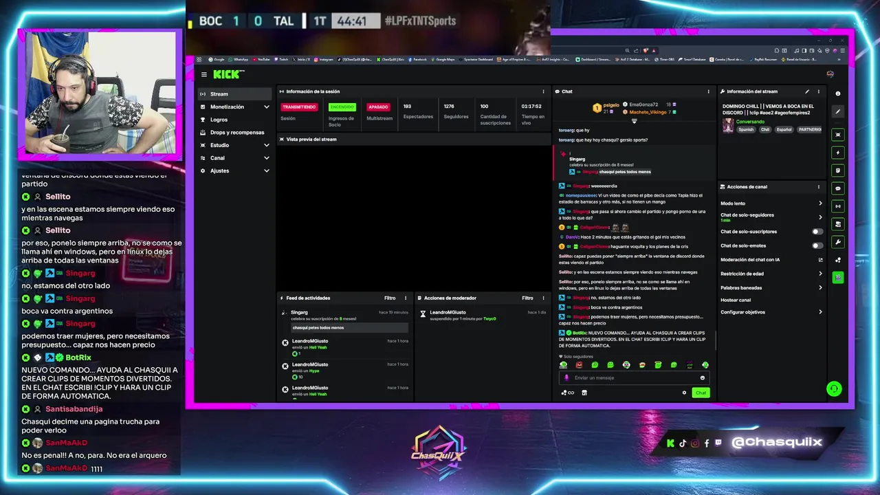Click the wrench icon in right toolbar

click(x=837, y=242)
